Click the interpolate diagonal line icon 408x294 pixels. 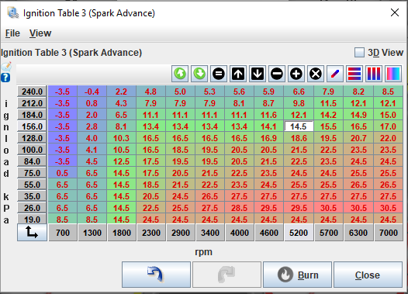335,74
